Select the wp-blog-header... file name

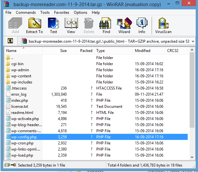pos(26,125)
